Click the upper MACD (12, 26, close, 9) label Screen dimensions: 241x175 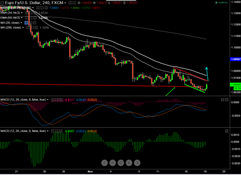click(x=23, y=100)
